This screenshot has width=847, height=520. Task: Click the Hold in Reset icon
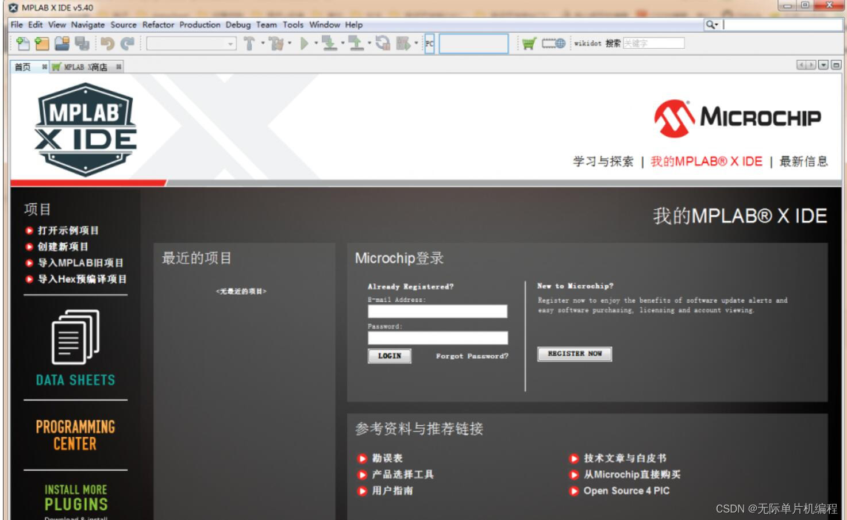[x=383, y=43]
